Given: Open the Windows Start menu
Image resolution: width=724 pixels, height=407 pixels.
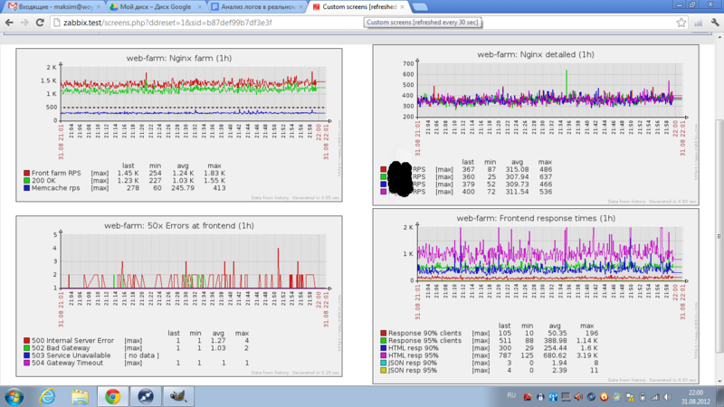Looking at the screenshot, I should pyautogui.click(x=14, y=396).
